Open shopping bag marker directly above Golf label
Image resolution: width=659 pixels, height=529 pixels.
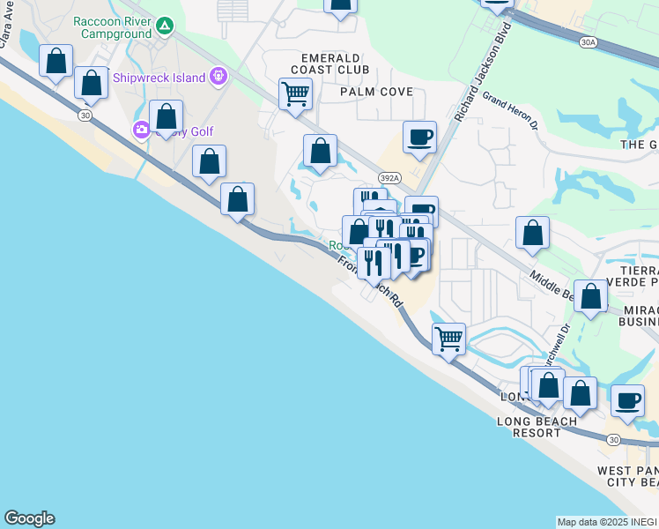pos(166,115)
